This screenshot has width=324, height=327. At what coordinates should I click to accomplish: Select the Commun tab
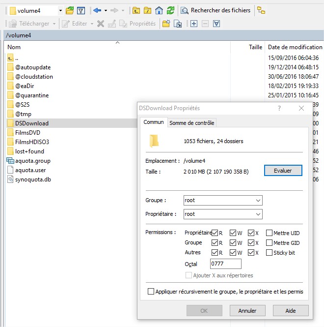click(153, 122)
